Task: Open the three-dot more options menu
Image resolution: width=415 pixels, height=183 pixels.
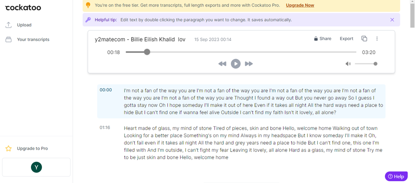Action: tap(377, 39)
